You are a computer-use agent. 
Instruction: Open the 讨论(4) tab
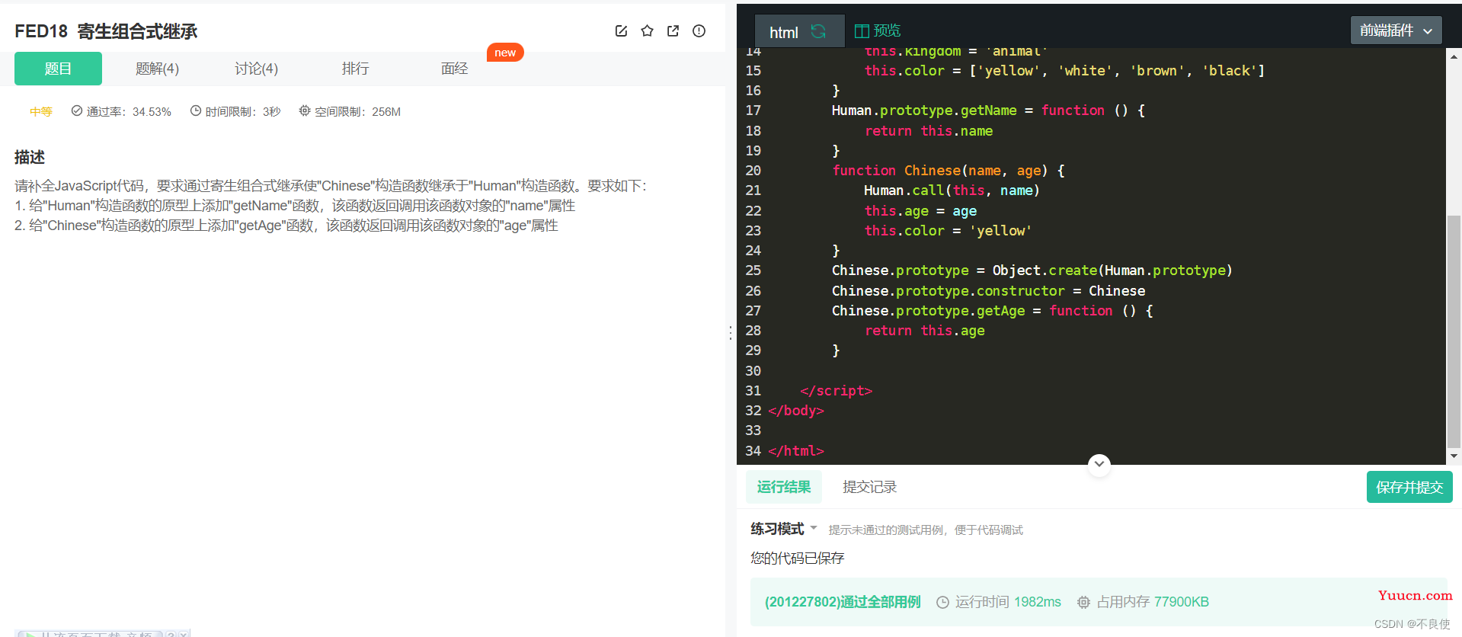pos(256,69)
